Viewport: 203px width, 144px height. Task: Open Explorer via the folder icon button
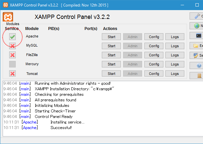tap(196, 46)
